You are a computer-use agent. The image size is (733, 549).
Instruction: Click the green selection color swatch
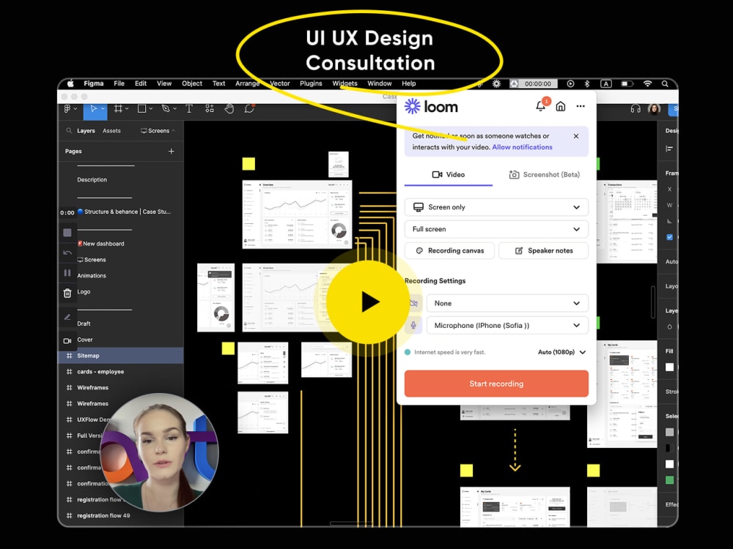[669, 480]
